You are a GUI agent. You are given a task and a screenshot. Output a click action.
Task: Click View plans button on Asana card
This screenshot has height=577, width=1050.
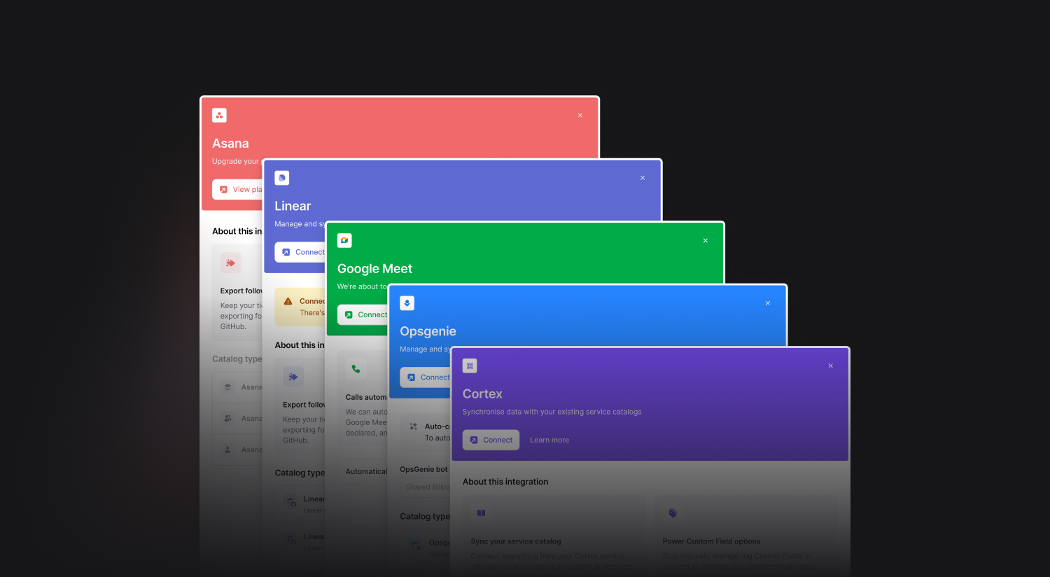[x=238, y=189]
